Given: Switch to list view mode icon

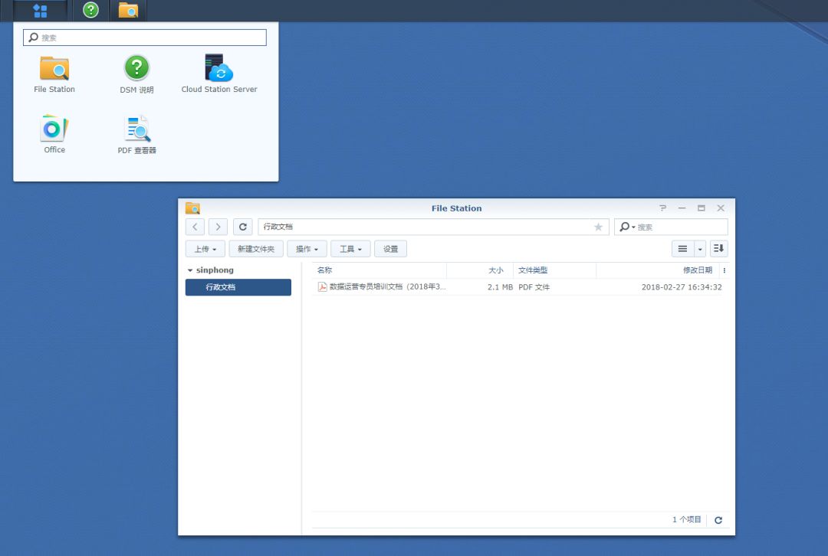Looking at the screenshot, I should (x=683, y=249).
